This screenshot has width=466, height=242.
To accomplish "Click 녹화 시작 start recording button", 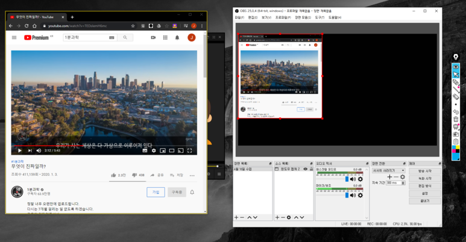I will [x=424, y=178].
